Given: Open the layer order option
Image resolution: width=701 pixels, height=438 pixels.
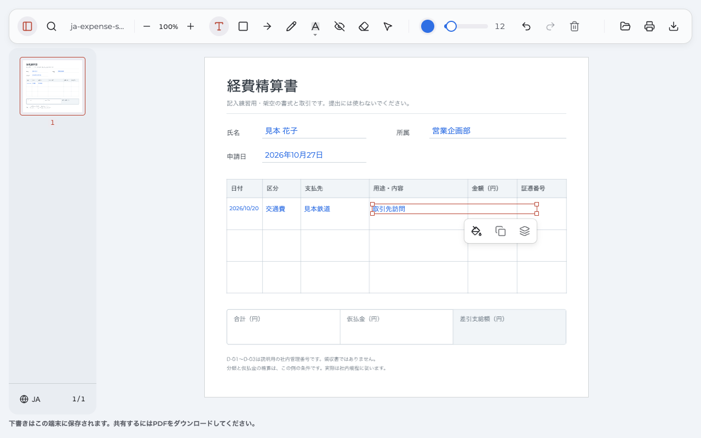Looking at the screenshot, I should 525,231.
